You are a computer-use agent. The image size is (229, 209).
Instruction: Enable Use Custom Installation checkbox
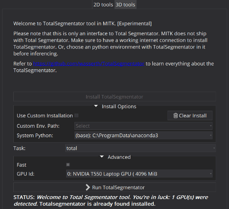pos(76,115)
